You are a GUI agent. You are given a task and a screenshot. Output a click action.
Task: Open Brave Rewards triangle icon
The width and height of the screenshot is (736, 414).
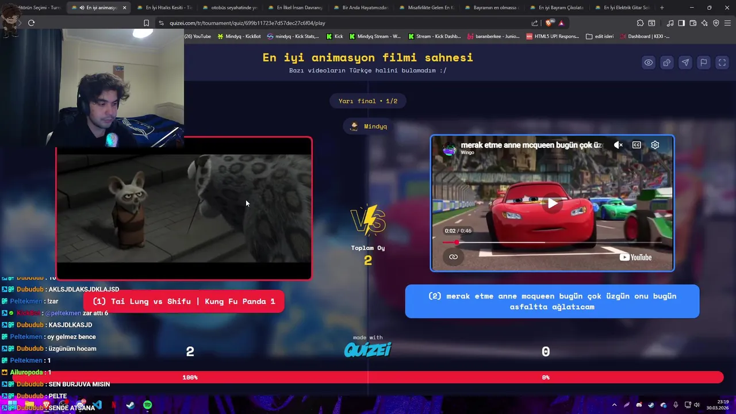point(561,23)
